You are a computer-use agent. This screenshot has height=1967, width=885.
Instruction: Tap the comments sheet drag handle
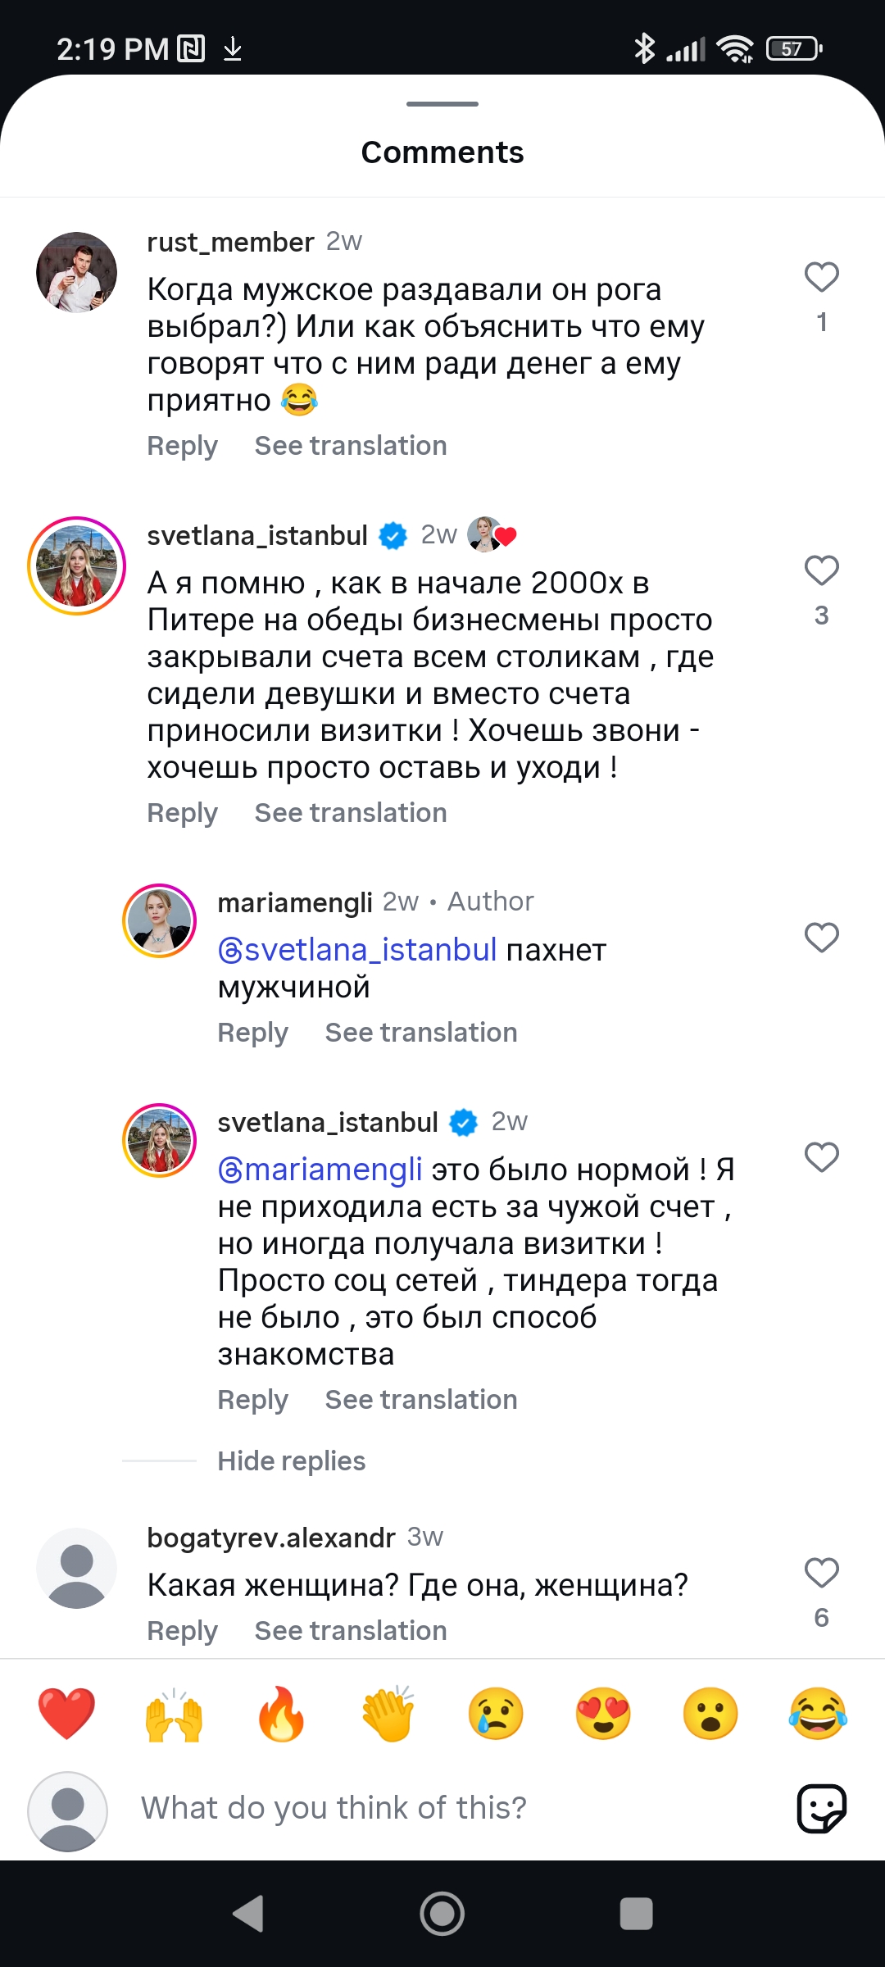coord(442,104)
